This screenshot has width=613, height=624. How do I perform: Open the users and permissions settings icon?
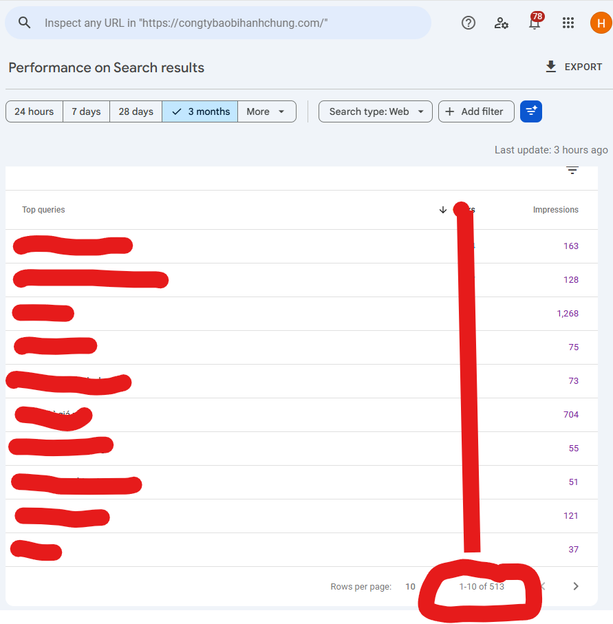tap(501, 23)
